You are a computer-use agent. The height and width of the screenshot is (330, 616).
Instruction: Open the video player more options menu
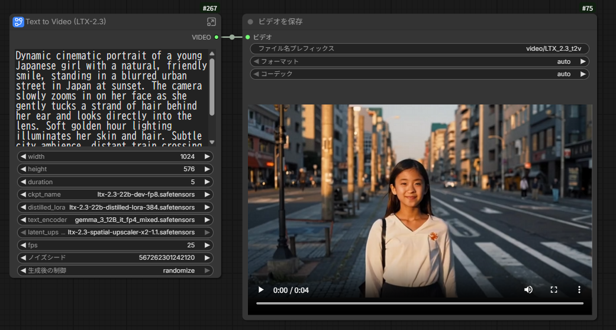[x=579, y=290]
